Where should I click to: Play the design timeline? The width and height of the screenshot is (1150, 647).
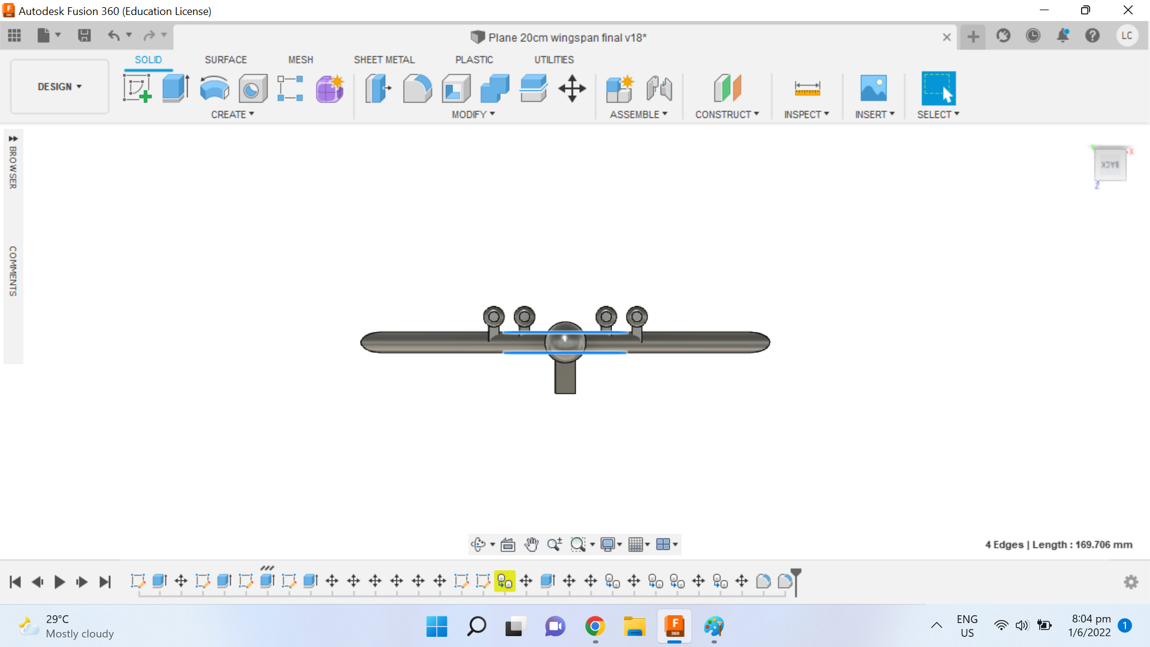(x=59, y=582)
